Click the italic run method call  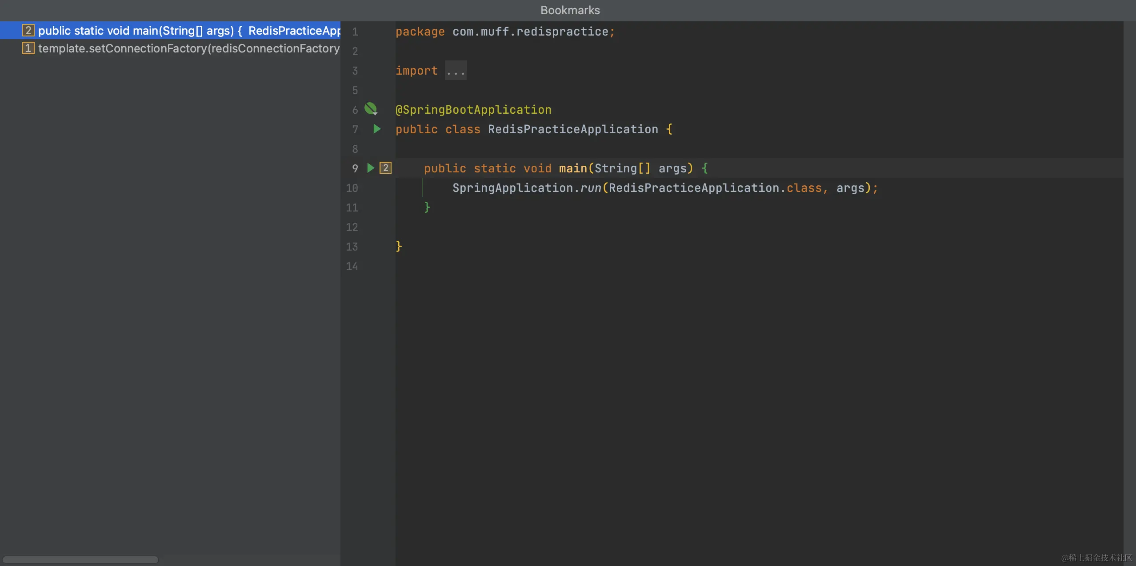pos(590,188)
